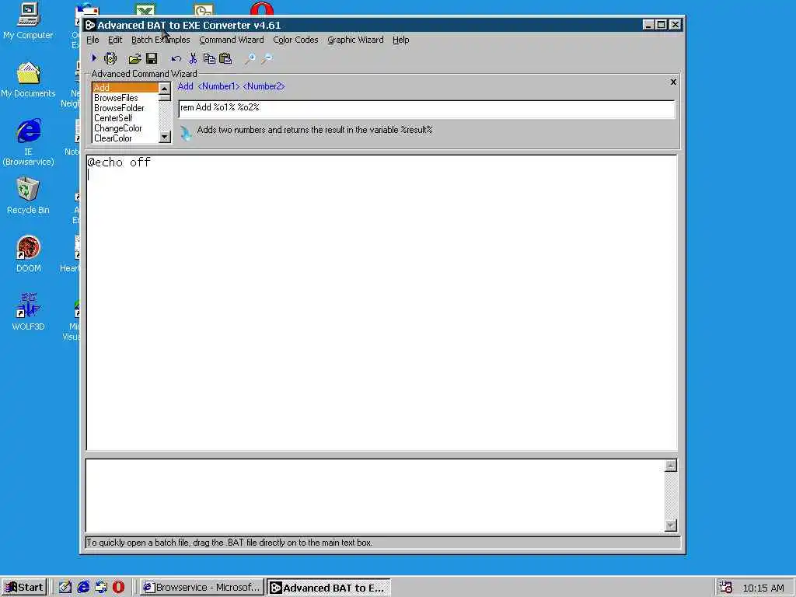Select Add in the command list

pyautogui.click(x=125, y=88)
